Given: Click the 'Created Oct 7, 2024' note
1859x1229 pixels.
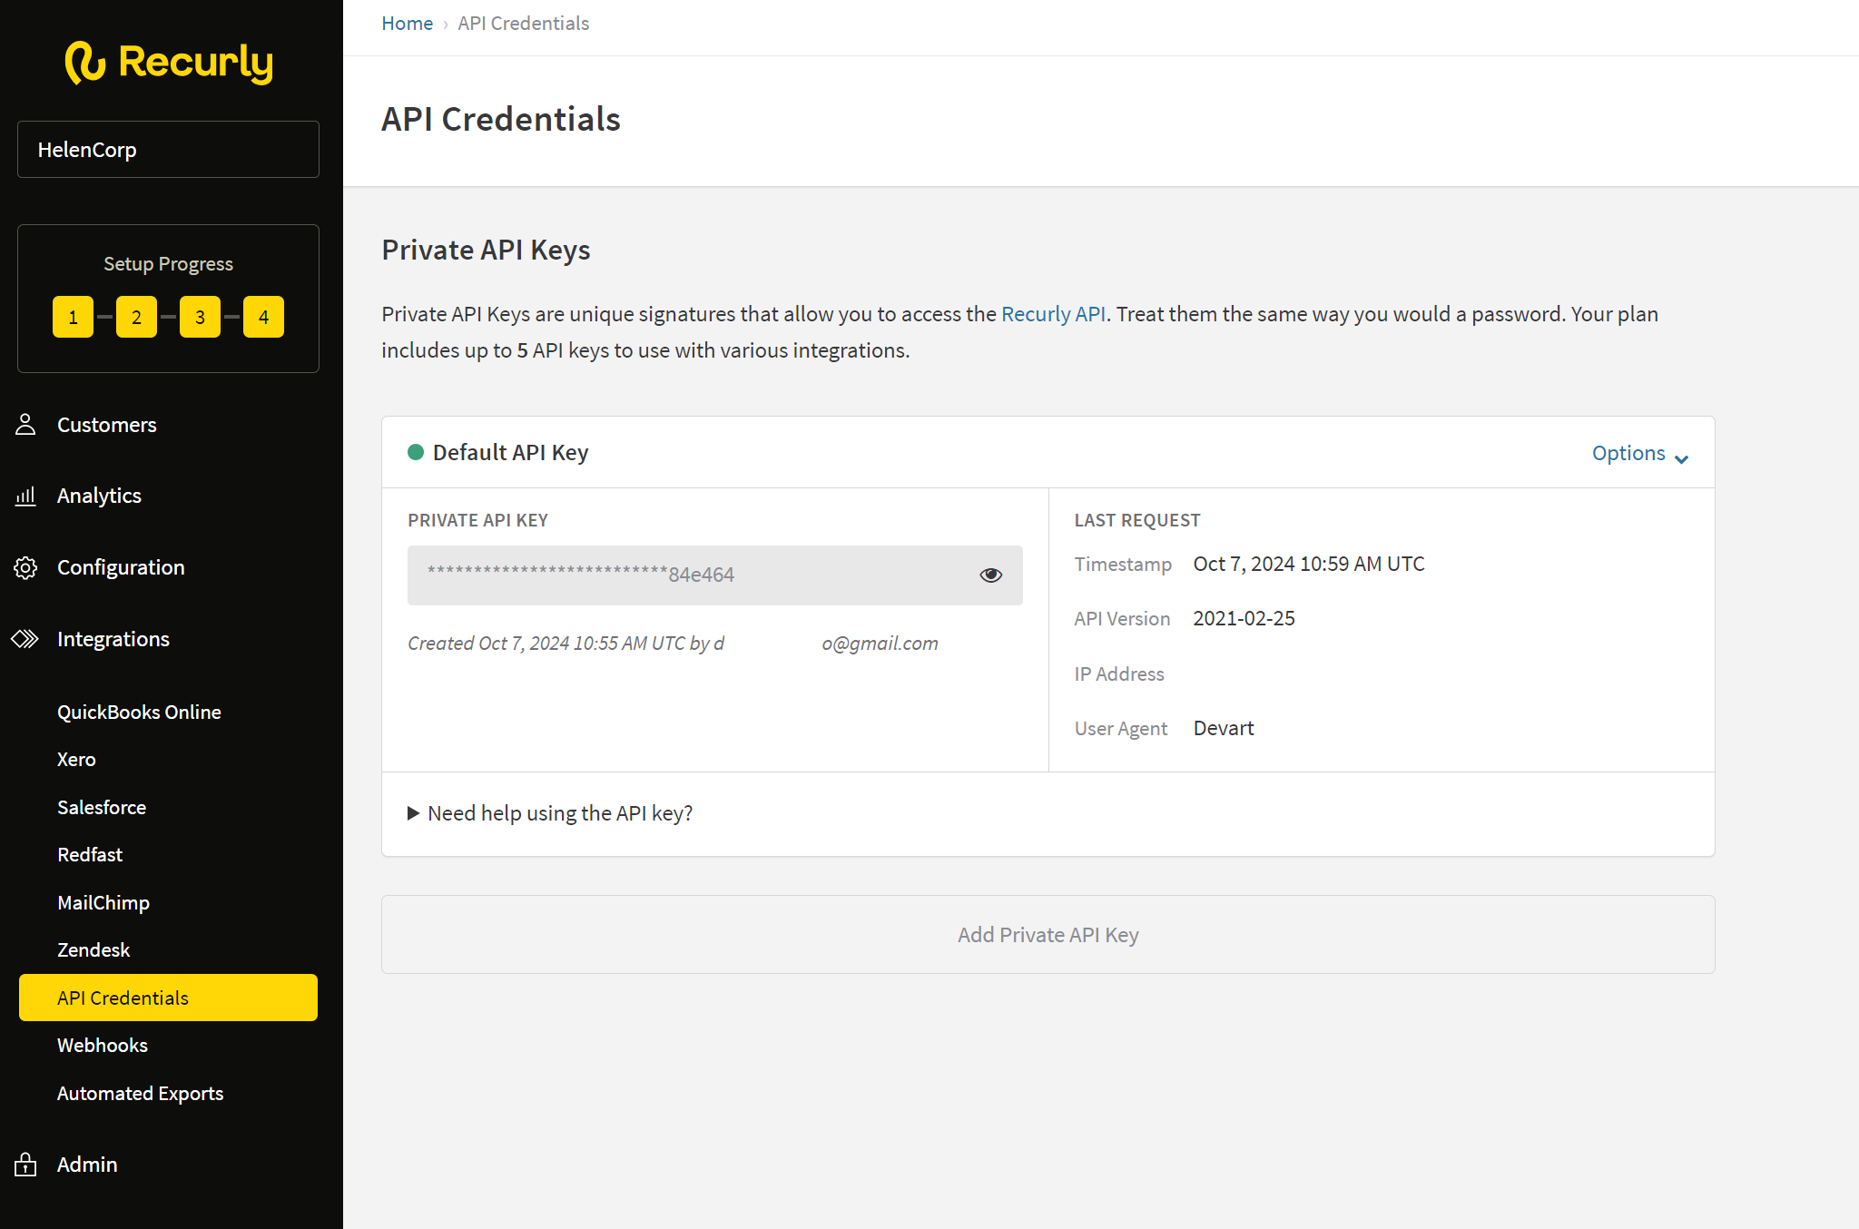Looking at the screenshot, I should click(x=673, y=644).
